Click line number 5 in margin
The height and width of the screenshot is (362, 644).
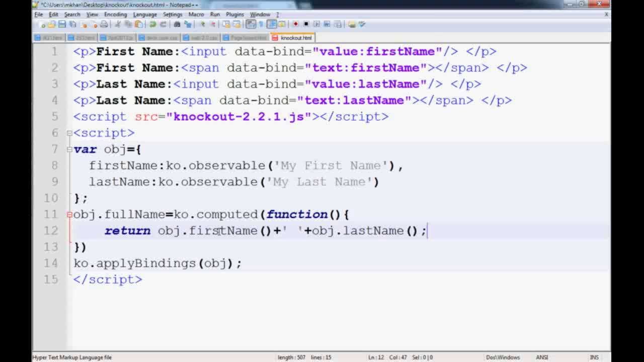pyautogui.click(x=55, y=117)
